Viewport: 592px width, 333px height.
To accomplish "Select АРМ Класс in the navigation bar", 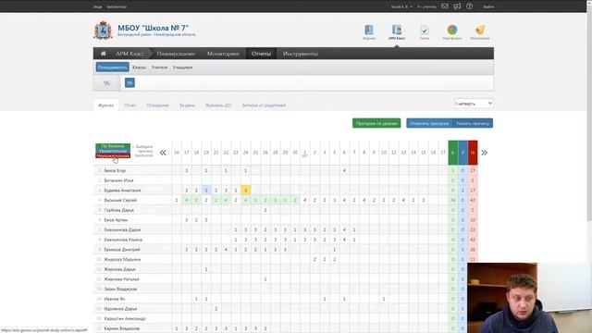I will (x=129, y=54).
